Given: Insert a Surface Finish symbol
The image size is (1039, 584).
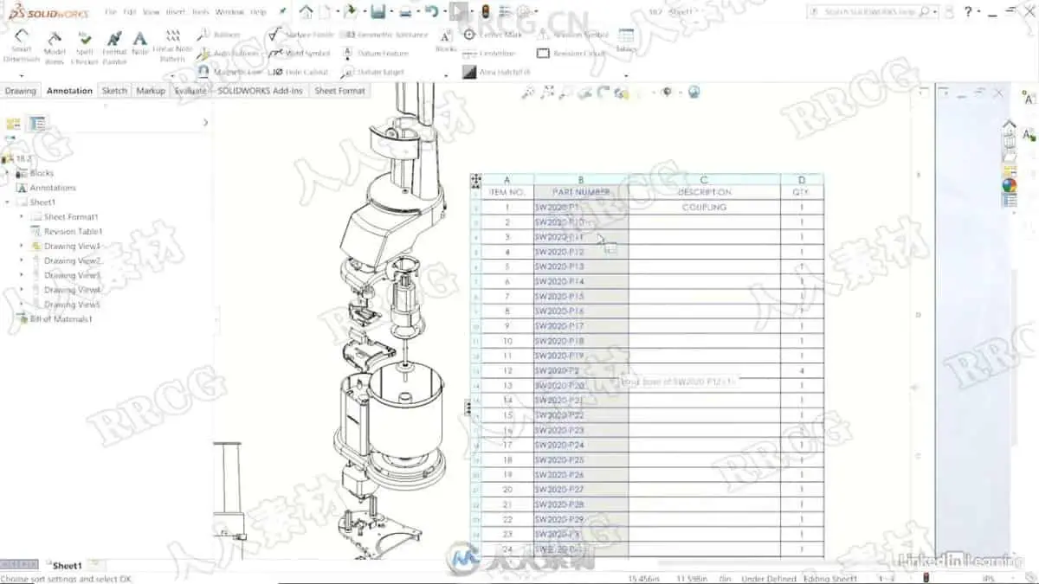Looking at the screenshot, I should click(x=301, y=35).
